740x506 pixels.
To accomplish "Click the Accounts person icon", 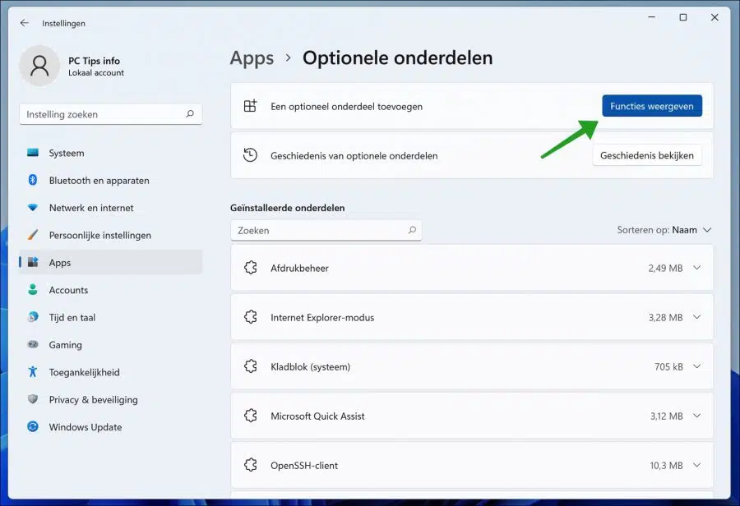I will (x=33, y=289).
